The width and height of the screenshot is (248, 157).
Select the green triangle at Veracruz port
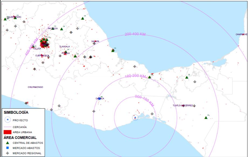(x=113, y=50)
